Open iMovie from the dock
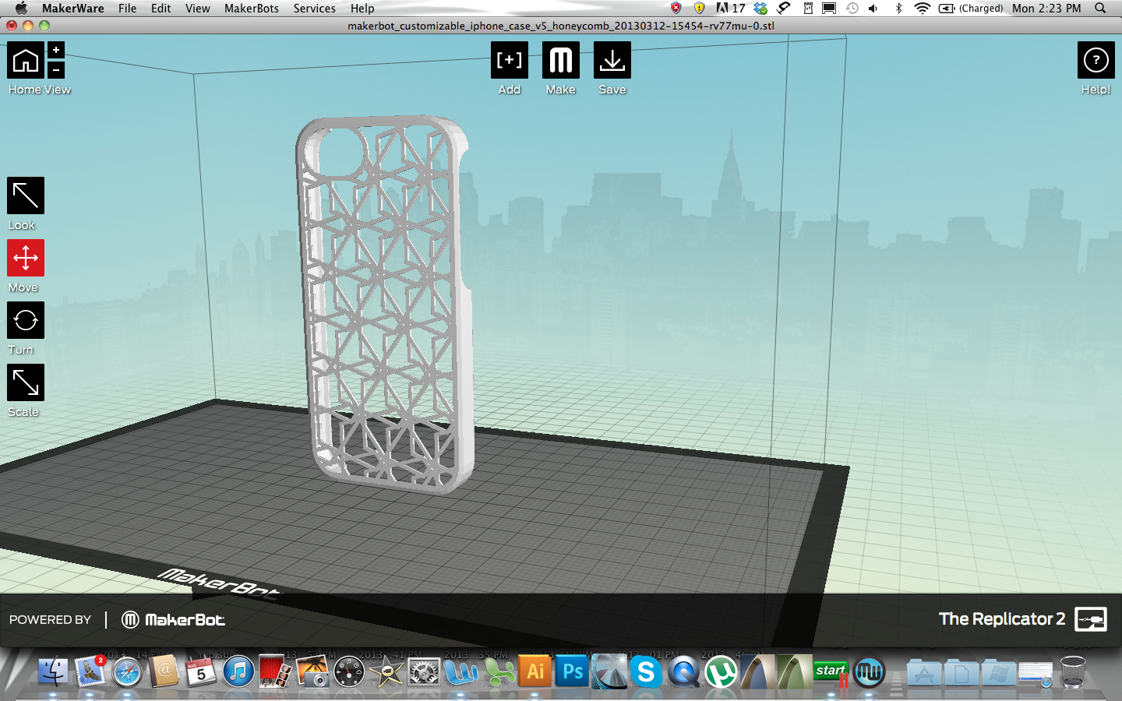Image resolution: width=1122 pixels, height=701 pixels. coord(386,671)
